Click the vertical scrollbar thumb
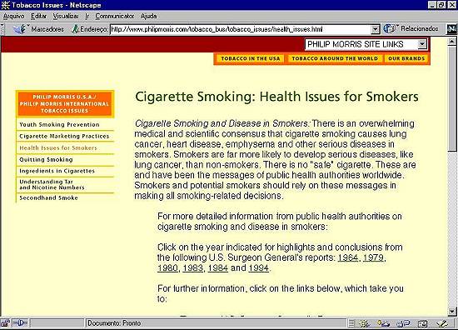458x330 pixels. click(452, 99)
